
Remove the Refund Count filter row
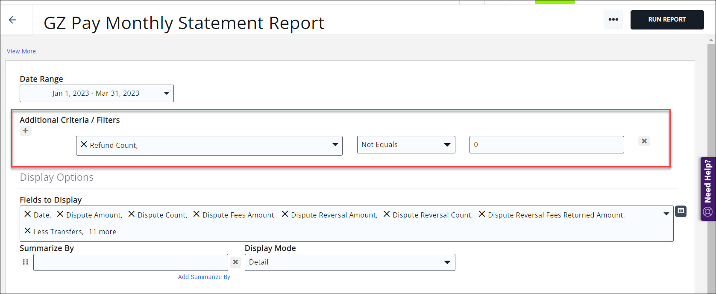[644, 141]
